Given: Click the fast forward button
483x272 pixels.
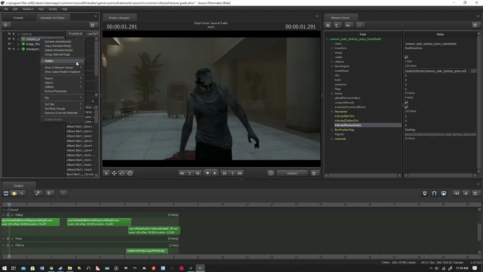Looking at the screenshot, I should pos(240,173).
